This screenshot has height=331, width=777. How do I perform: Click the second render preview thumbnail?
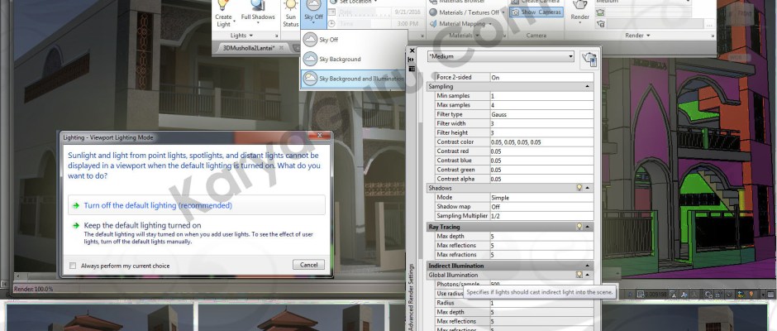(291, 318)
